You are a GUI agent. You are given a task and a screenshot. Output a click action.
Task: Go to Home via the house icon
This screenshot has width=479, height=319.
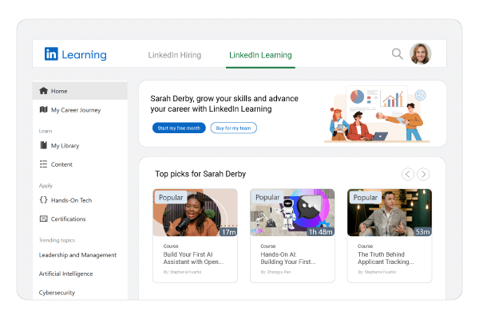(x=44, y=91)
